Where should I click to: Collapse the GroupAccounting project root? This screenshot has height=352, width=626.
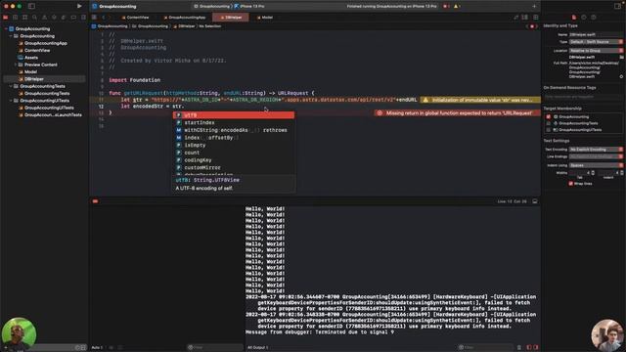(6, 28)
